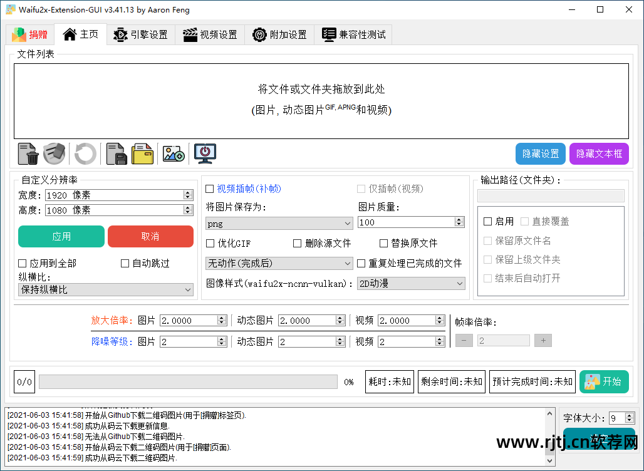Click the 高度 height stepper arrows

coord(188,210)
